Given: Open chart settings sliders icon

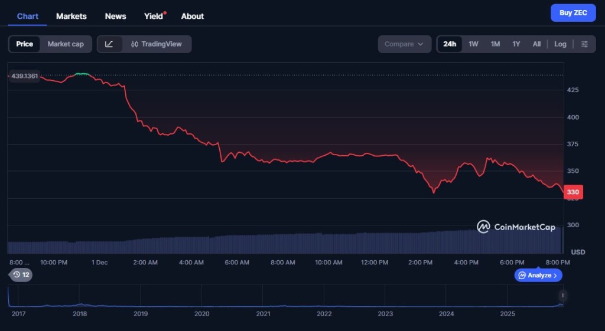Looking at the screenshot, I should click(x=584, y=44).
